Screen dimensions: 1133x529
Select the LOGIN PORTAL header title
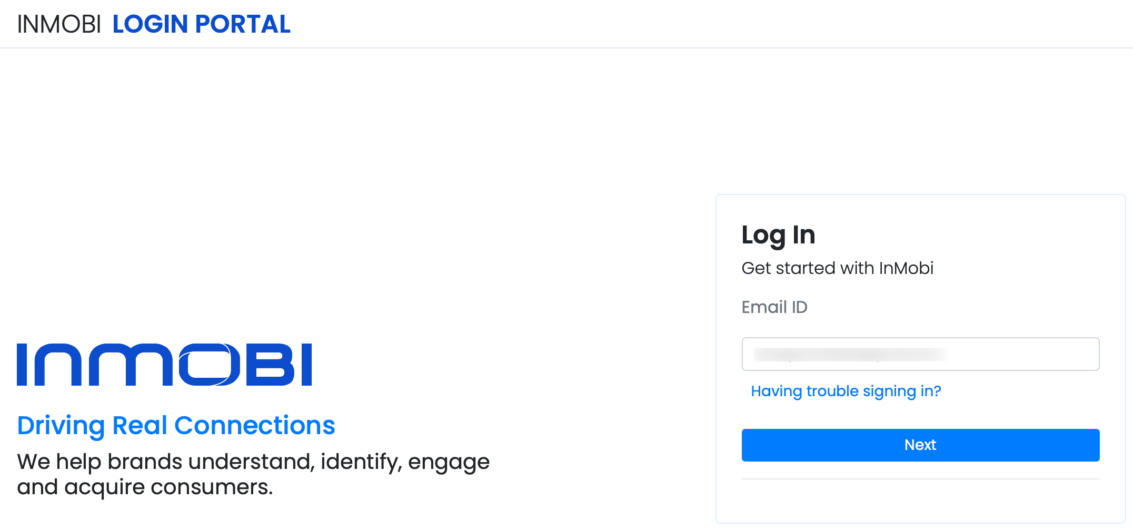pyautogui.click(x=202, y=24)
